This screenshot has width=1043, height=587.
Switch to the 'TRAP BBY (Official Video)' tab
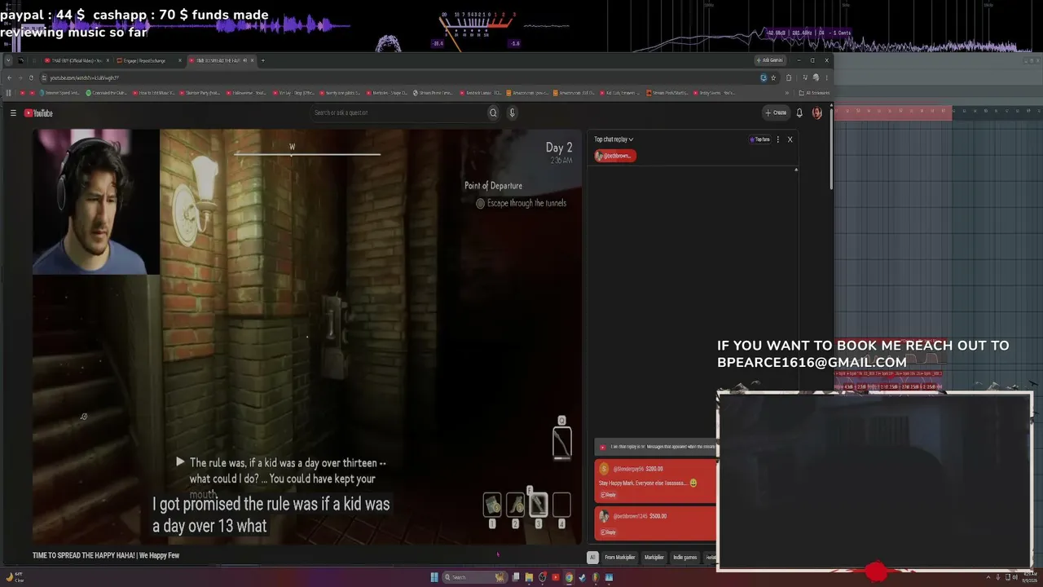(77, 60)
